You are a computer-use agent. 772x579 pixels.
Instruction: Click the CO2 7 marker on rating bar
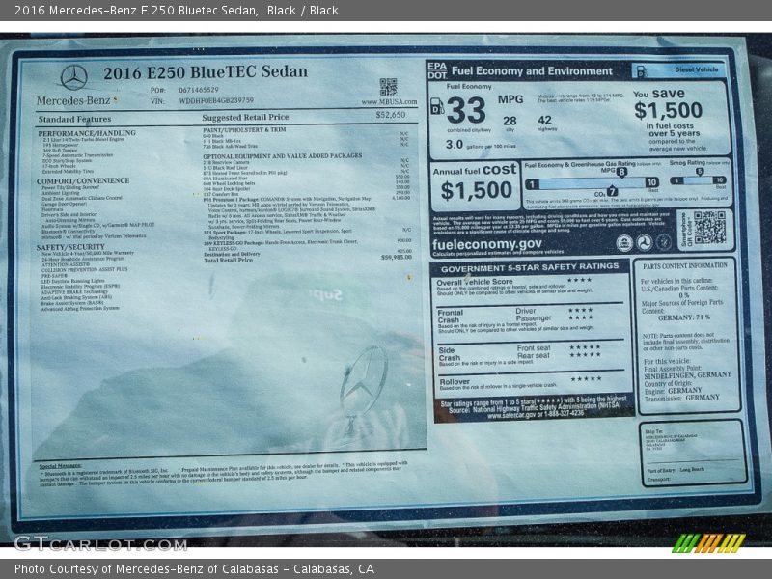612,191
